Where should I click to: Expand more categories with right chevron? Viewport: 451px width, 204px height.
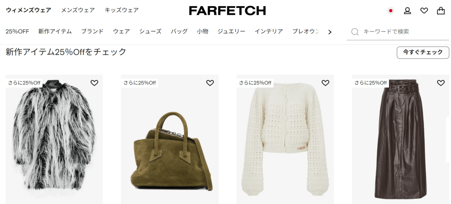click(x=330, y=32)
